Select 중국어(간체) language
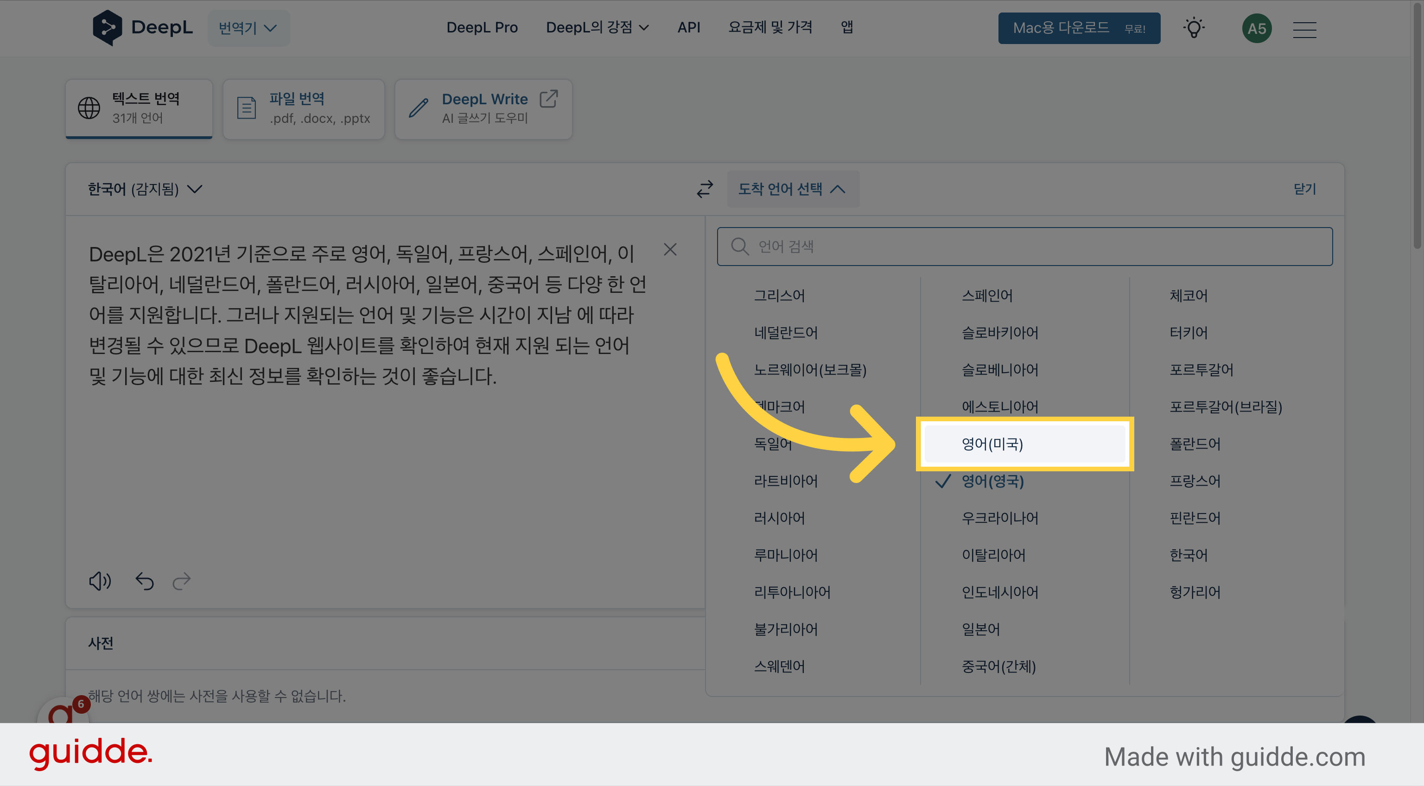Screen dimensions: 1424x786 [998, 666]
